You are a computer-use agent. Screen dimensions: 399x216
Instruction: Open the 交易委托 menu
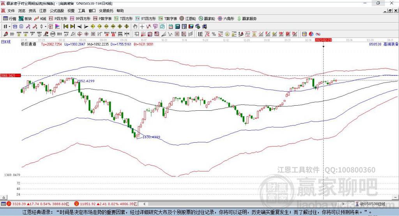click(x=106, y=11)
